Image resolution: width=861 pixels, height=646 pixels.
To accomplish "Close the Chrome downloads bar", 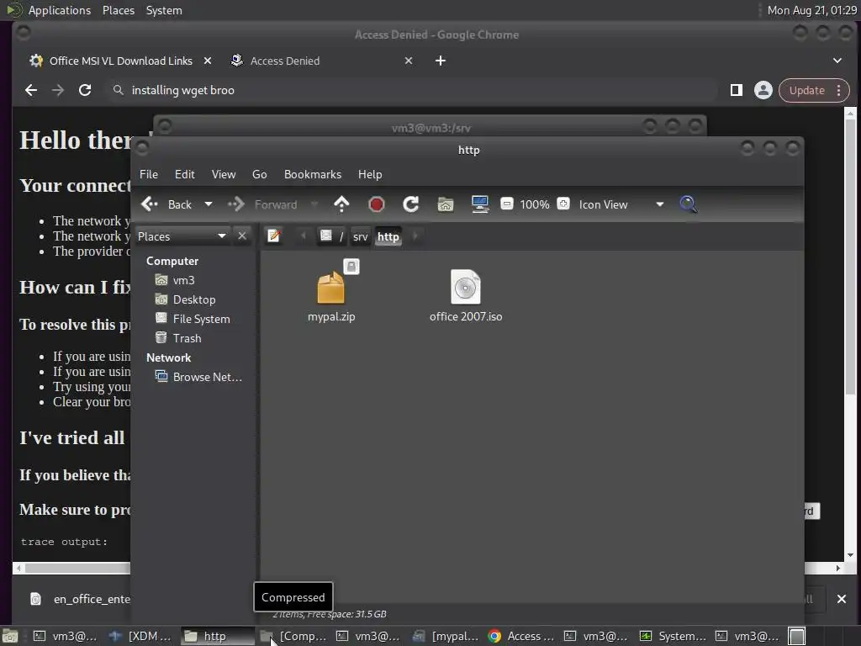I will (x=841, y=599).
